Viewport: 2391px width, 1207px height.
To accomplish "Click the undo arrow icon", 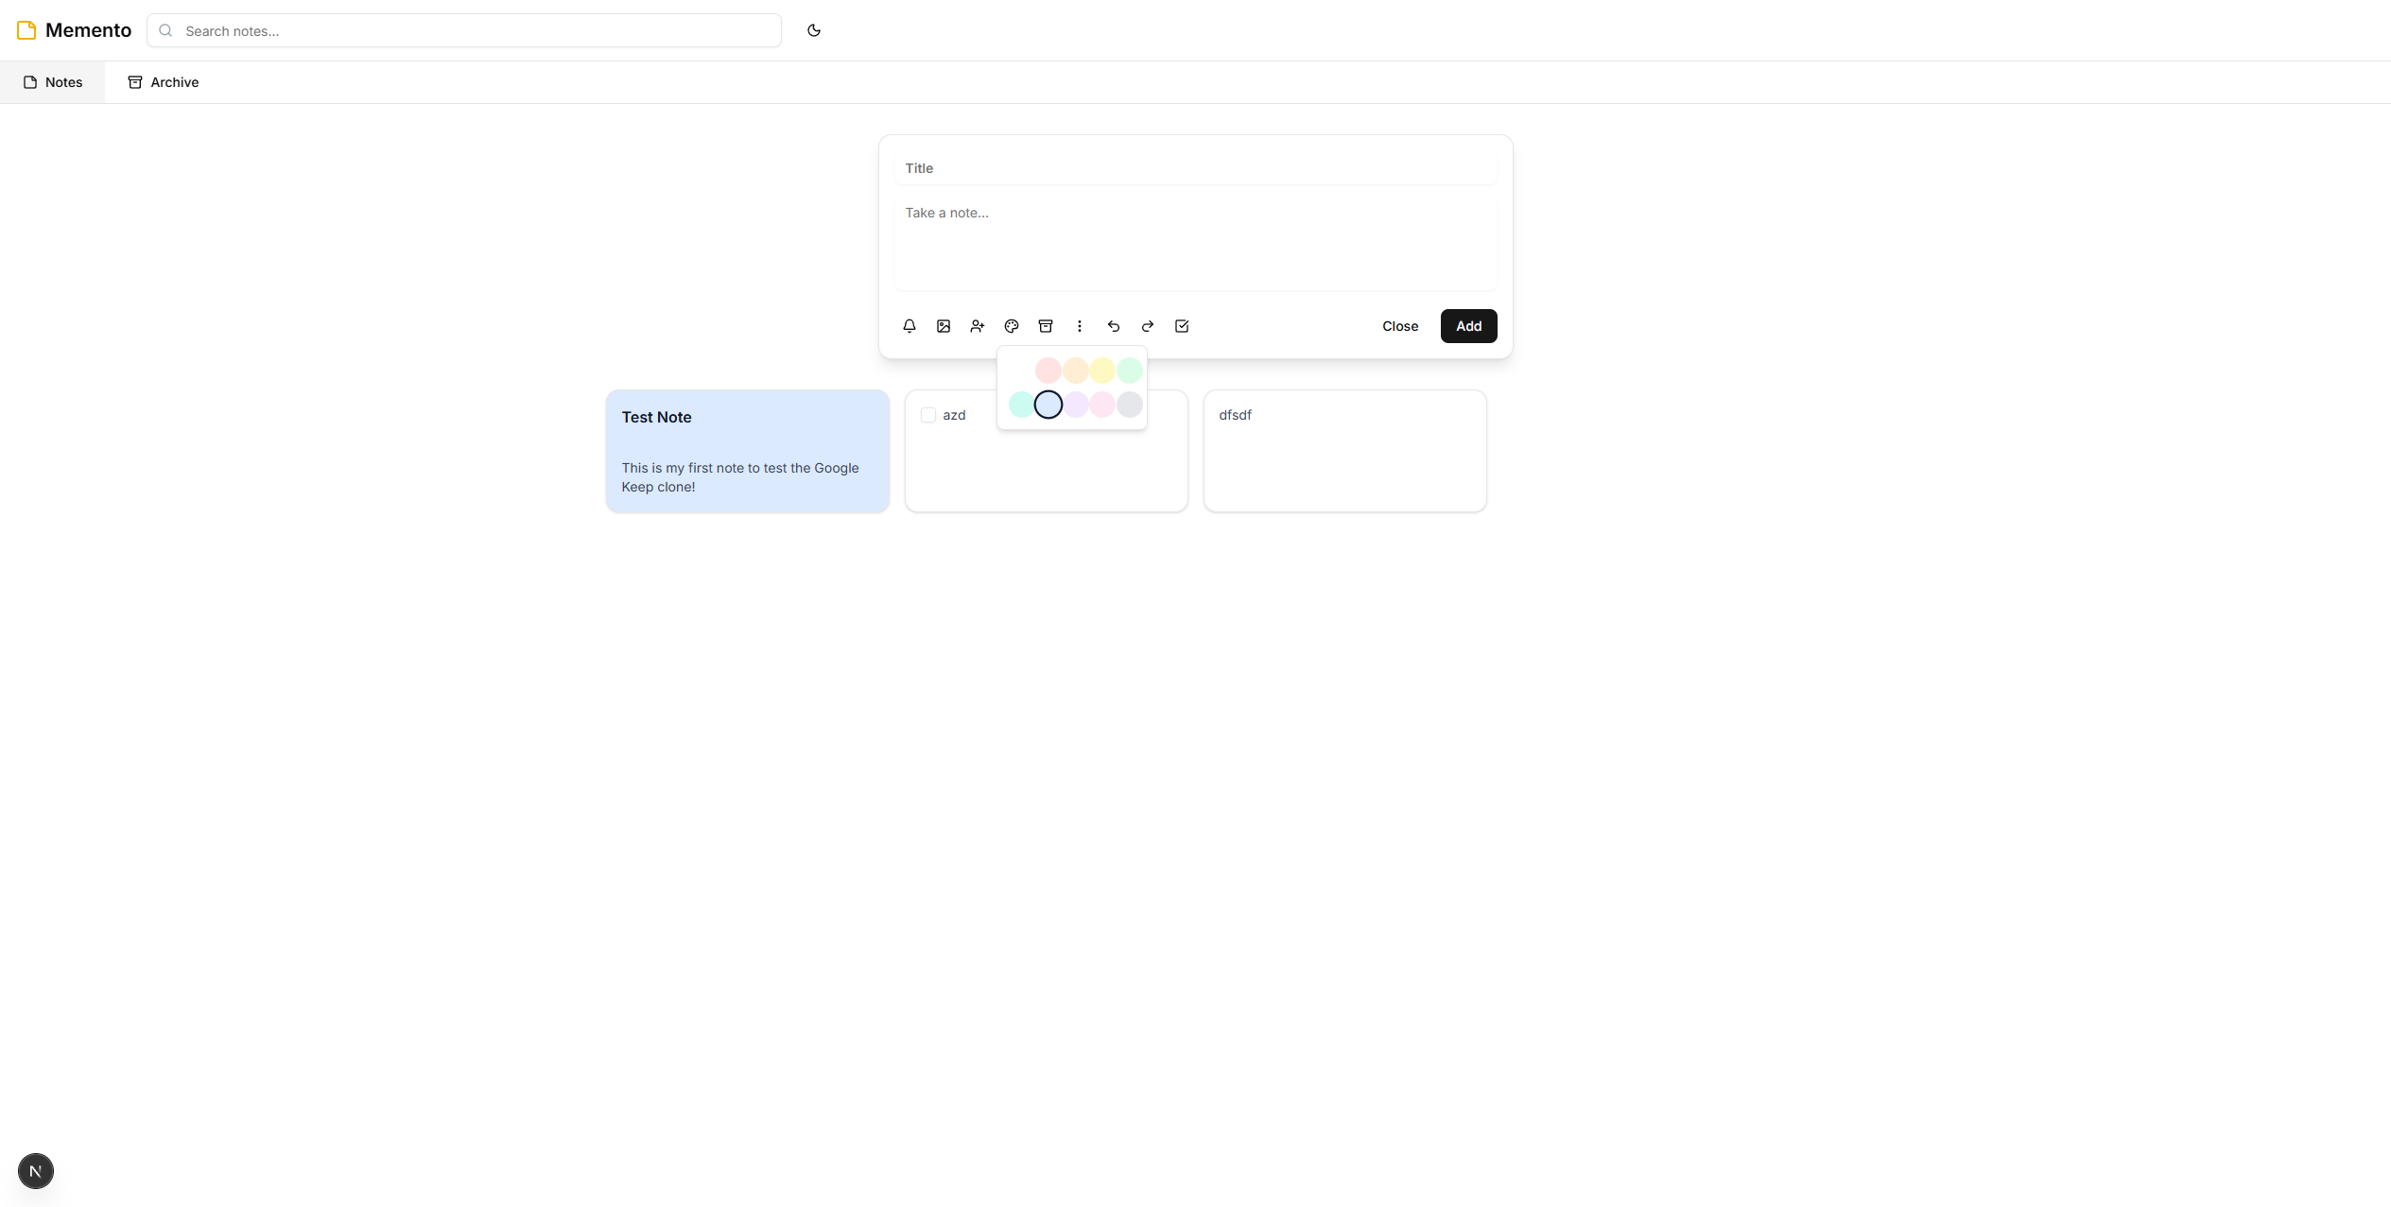I will click(1113, 326).
